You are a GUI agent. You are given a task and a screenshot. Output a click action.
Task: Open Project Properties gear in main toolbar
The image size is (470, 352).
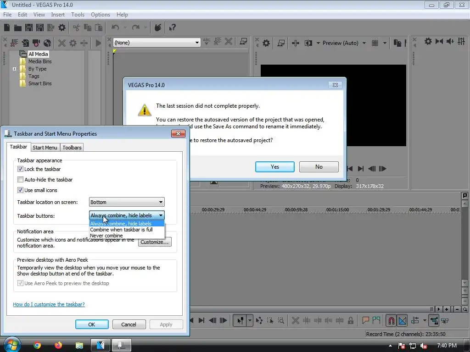pos(62,28)
